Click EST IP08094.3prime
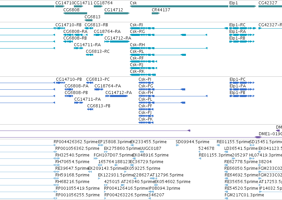282x200 pixels. point(164,188)
